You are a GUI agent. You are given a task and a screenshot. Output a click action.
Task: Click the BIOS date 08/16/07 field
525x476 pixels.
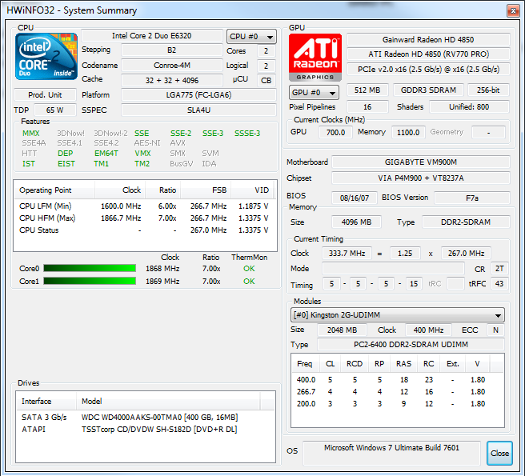[355, 198]
